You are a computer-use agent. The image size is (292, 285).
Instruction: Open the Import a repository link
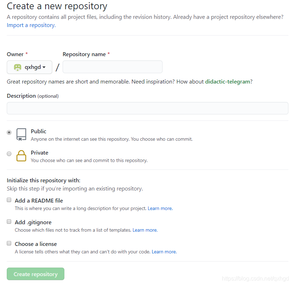tap(31, 25)
